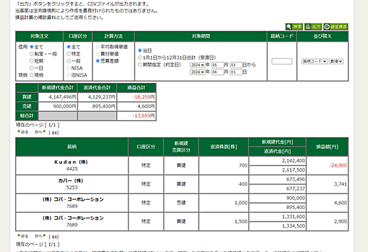Viewport: 368px width, 252px height.
Task: Click the 設定保存 save settings button
Action: pyautogui.click(x=335, y=26)
